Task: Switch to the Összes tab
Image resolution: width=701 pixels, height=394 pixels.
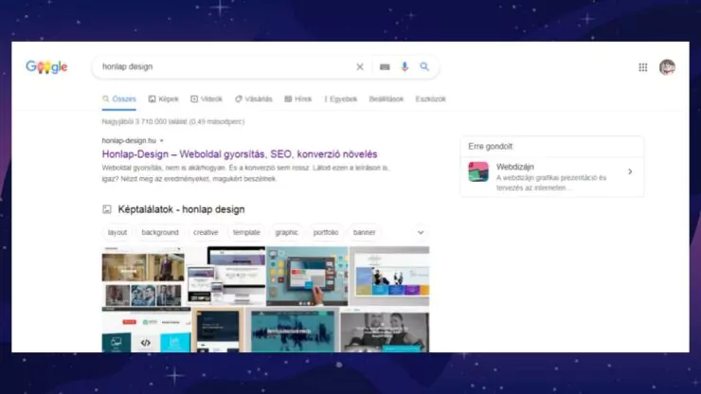Action: [x=119, y=98]
